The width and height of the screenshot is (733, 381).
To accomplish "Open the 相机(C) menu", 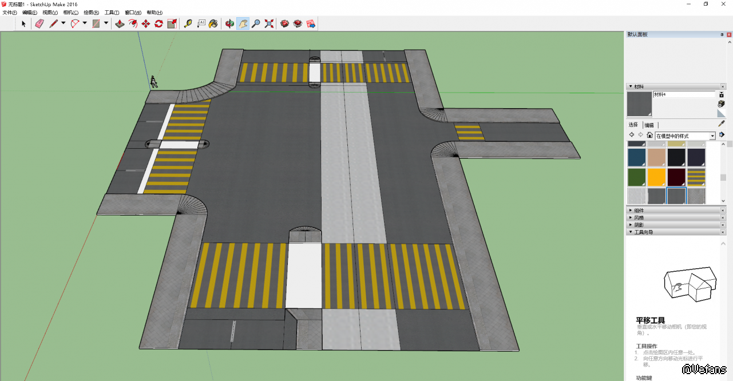I will pyautogui.click(x=71, y=12).
